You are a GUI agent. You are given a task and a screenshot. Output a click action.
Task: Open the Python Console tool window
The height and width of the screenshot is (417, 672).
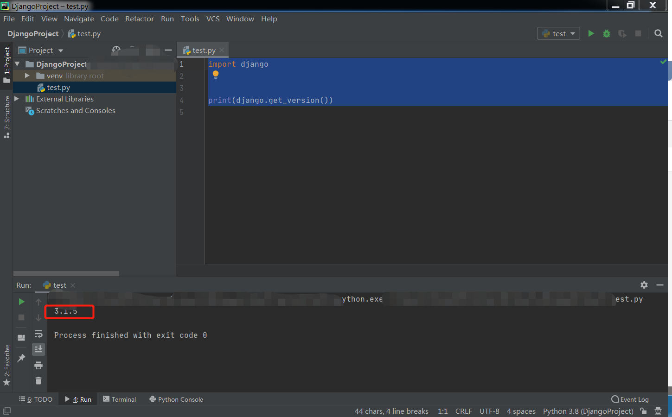pyautogui.click(x=176, y=399)
